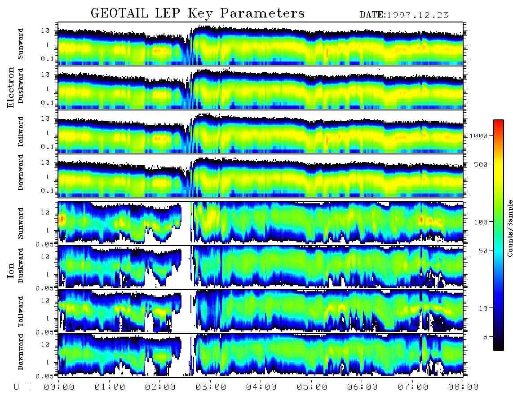
Task: Click the 08:00 time tick label
Action: pos(463,387)
